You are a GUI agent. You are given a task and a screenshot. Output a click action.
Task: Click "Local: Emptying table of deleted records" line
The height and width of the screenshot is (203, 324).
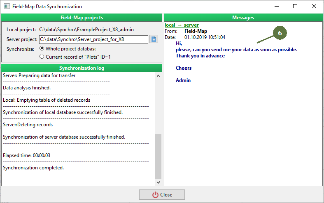(x=47, y=100)
